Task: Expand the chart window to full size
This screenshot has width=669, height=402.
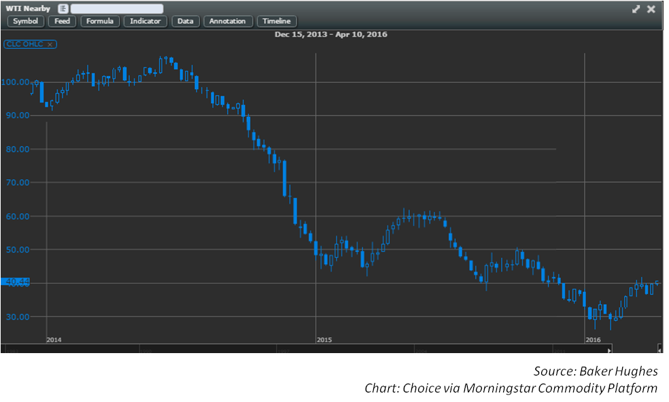Action: (636, 9)
